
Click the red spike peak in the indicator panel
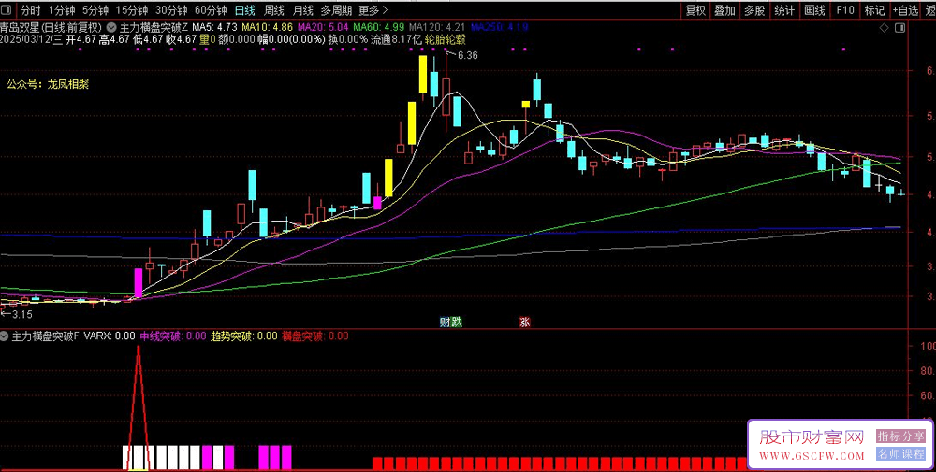(139, 347)
